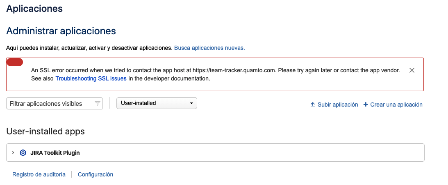Click the caret arrow of the User-installed selector
The image size is (448, 185).
(192, 103)
